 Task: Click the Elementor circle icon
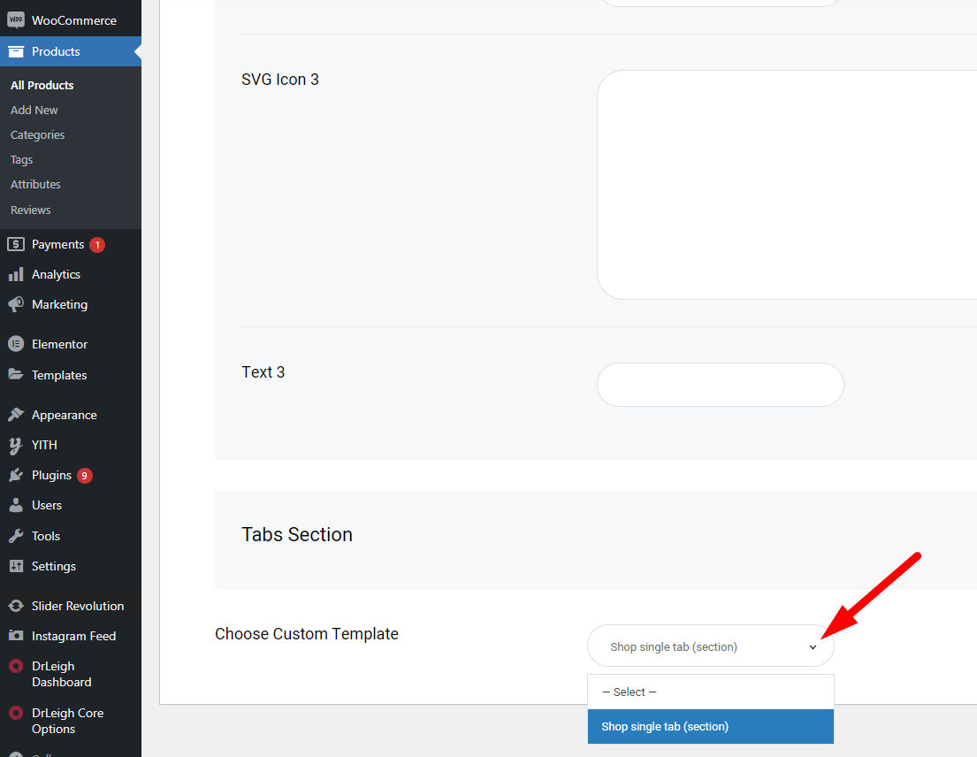coord(16,344)
